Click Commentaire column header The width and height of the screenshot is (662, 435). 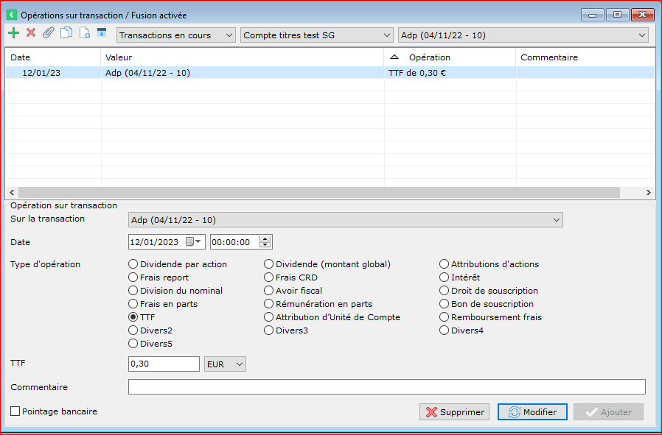coord(585,57)
